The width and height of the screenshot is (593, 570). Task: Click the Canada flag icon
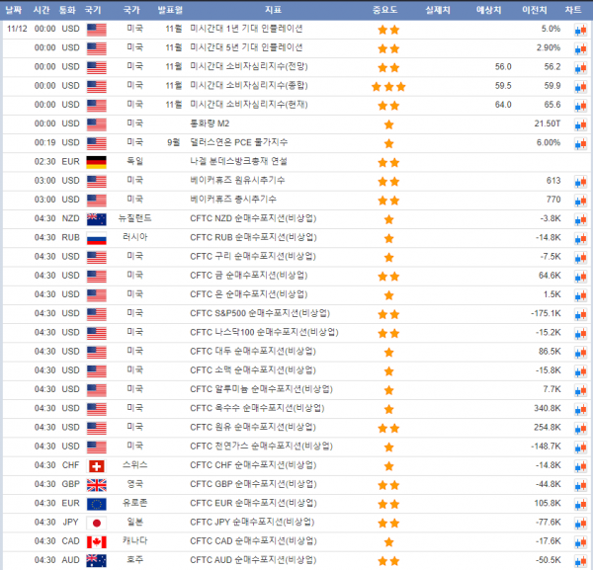[97, 541]
